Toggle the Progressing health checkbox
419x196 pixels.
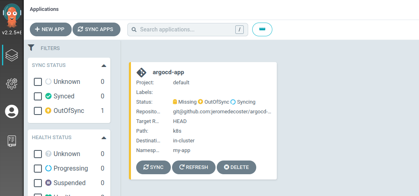pyautogui.click(x=38, y=169)
